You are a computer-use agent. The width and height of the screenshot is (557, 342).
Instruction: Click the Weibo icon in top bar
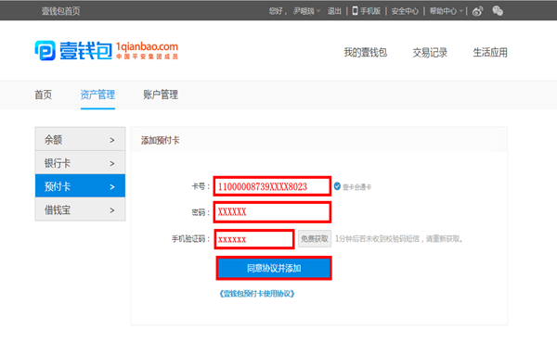[x=477, y=11]
